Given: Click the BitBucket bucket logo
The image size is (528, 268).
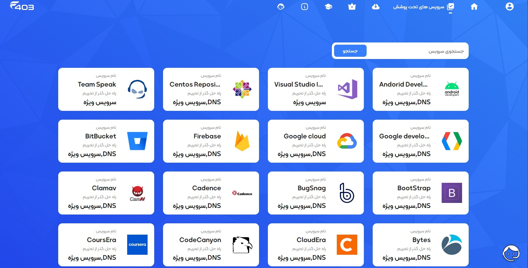Looking at the screenshot, I should [x=137, y=141].
